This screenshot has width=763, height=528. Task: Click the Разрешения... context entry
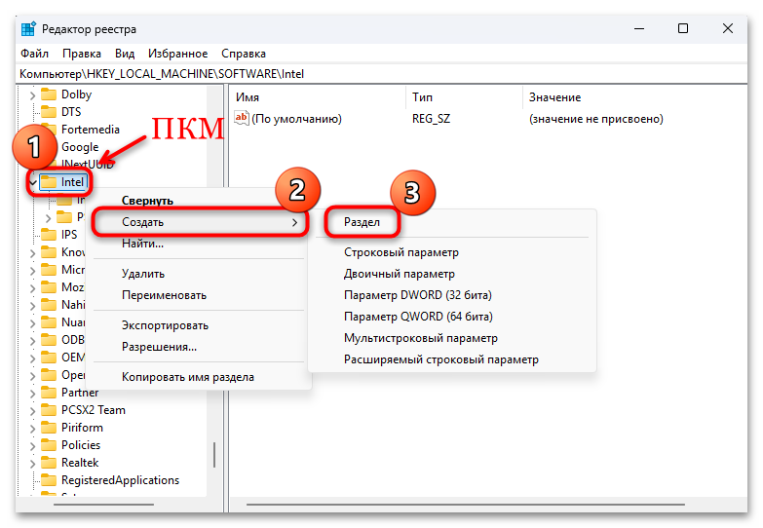[x=159, y=347]
